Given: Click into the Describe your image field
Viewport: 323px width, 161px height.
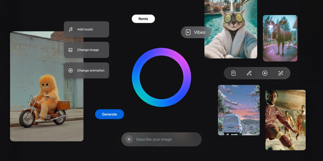Looking at the screenshot, I should click(x=161, y=139).
